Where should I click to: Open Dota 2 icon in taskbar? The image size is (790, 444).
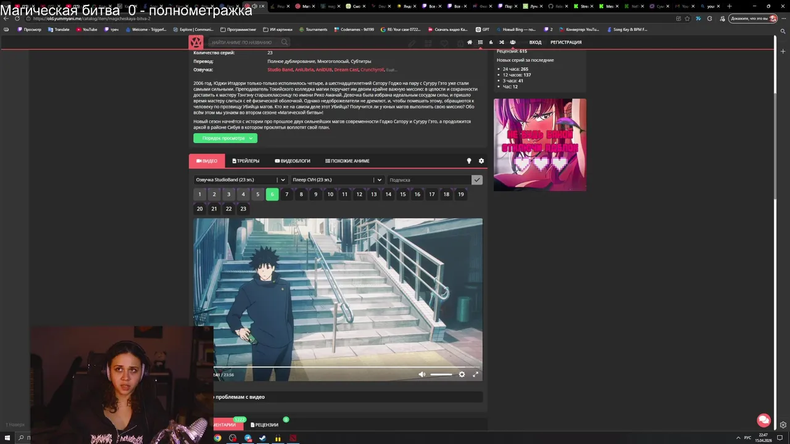pos(293,438)
